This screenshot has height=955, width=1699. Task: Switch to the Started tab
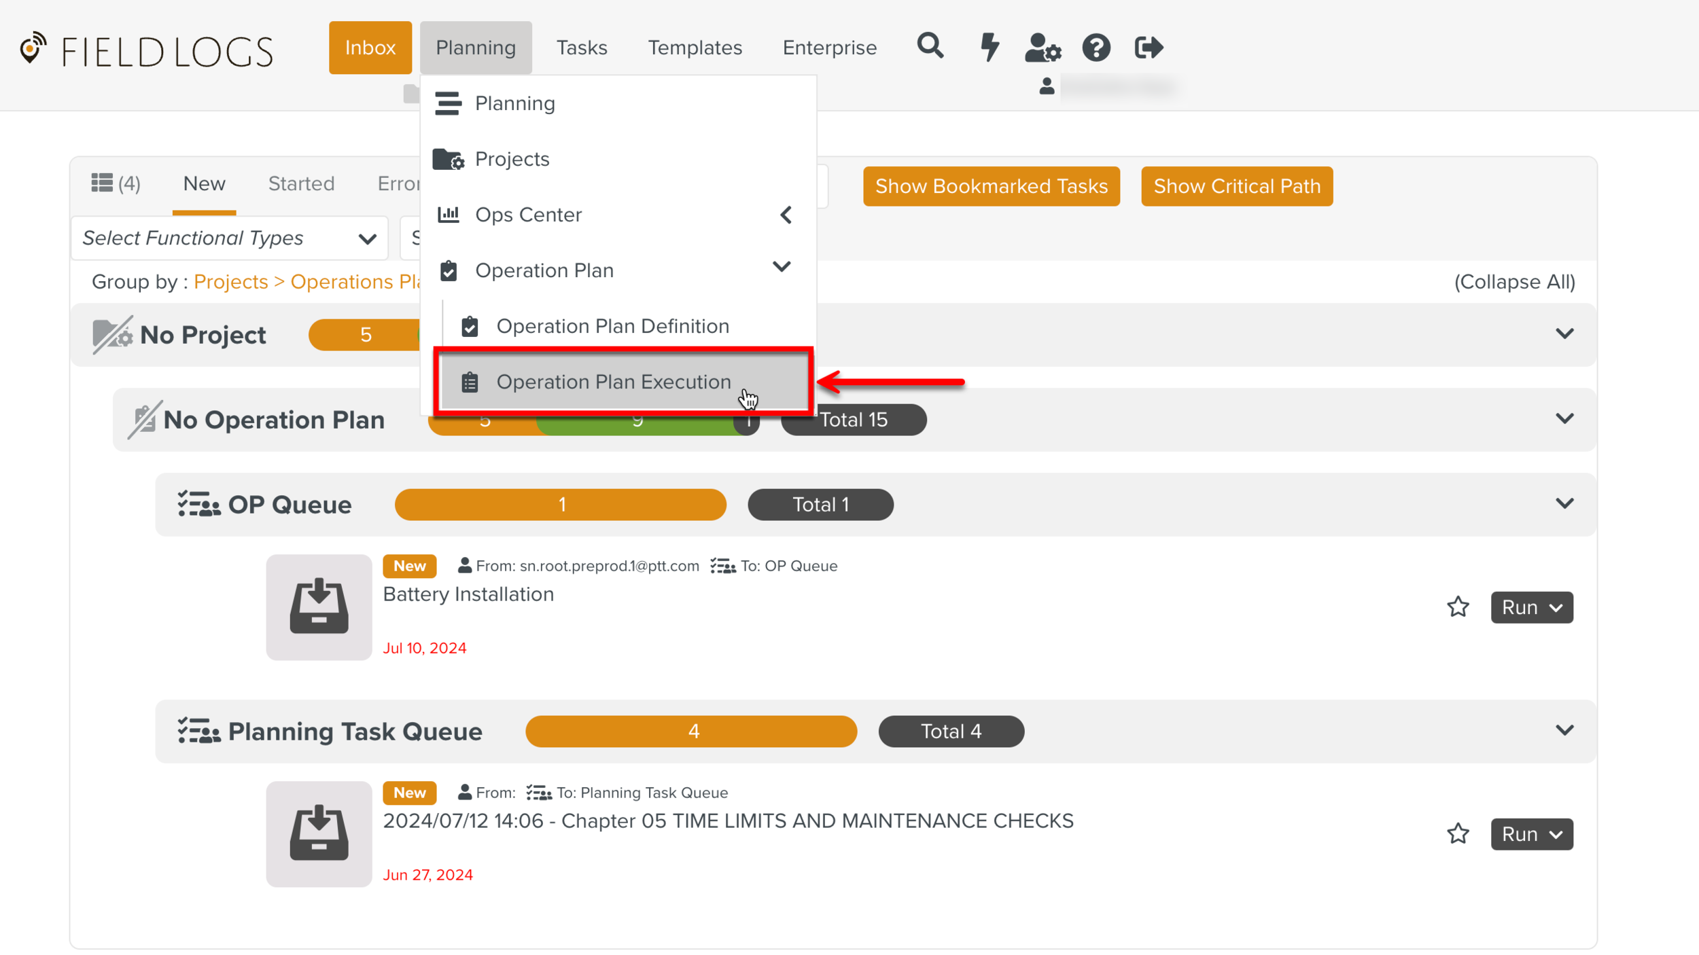[x=301, y=183]
